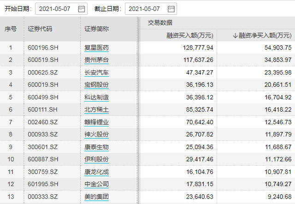Screen dimensions: 295x204
Task: Select code cell 600519.SH
Action: pos(43,60)
